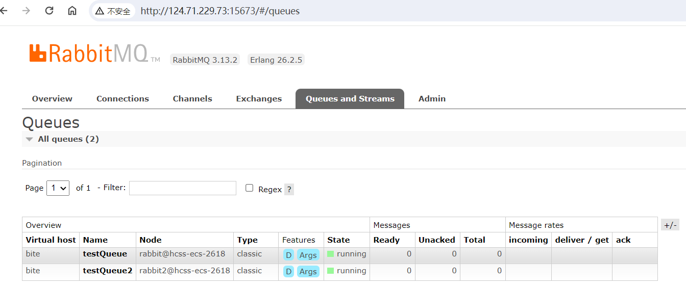Click the Erlang 26.2.5 version label
Viewport: 686px width, 287px height.
[x=276, y=60]
